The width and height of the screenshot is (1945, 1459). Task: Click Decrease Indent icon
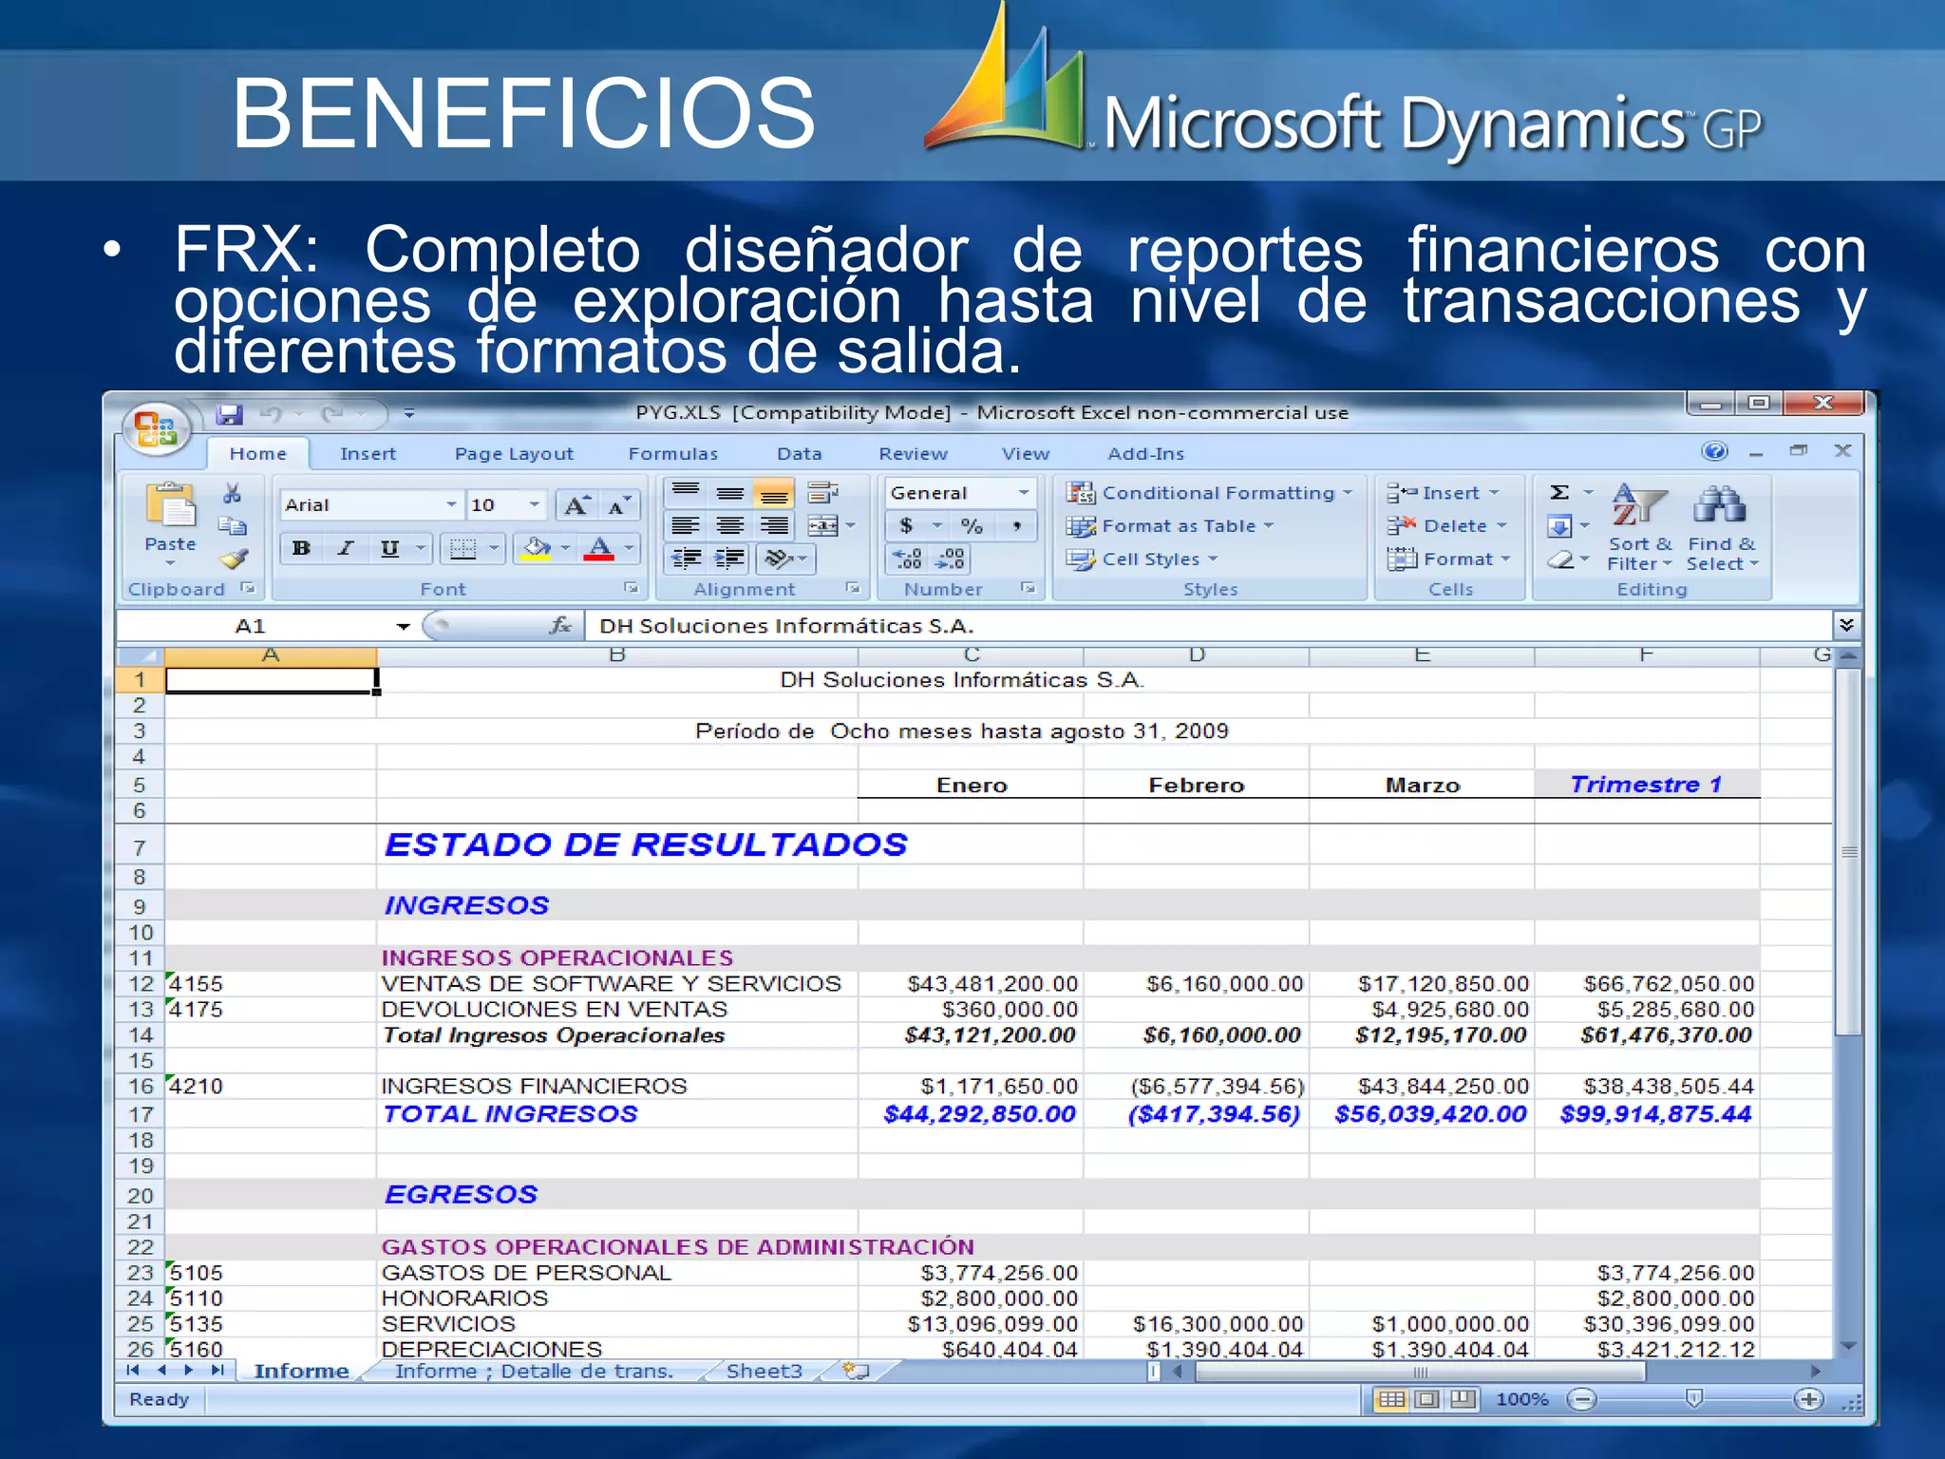(686, 559)
